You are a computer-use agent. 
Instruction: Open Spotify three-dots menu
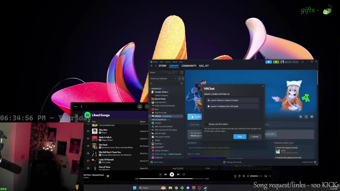click(x=75, y=107)
